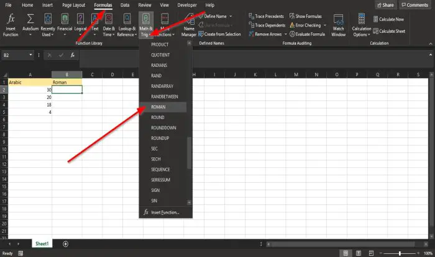Add a new sheet with plus button
Viewport: 435px width, 257px height.
click(x=65, y=244)
